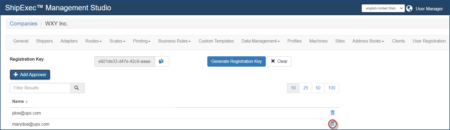This screenshot has height=130, width=450.
Task: Click the globe language icon
Action: (x=409, y=8)
